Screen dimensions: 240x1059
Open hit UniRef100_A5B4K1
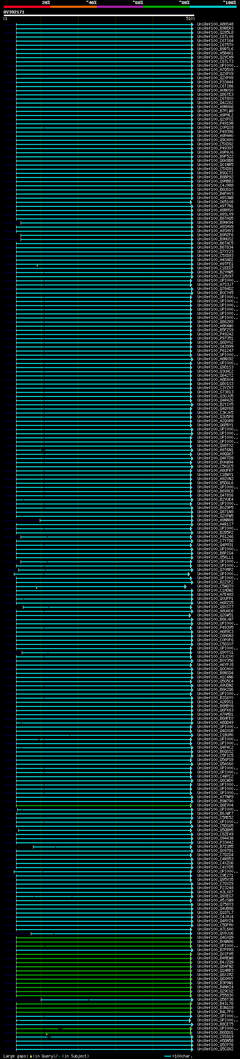point(215,53)
